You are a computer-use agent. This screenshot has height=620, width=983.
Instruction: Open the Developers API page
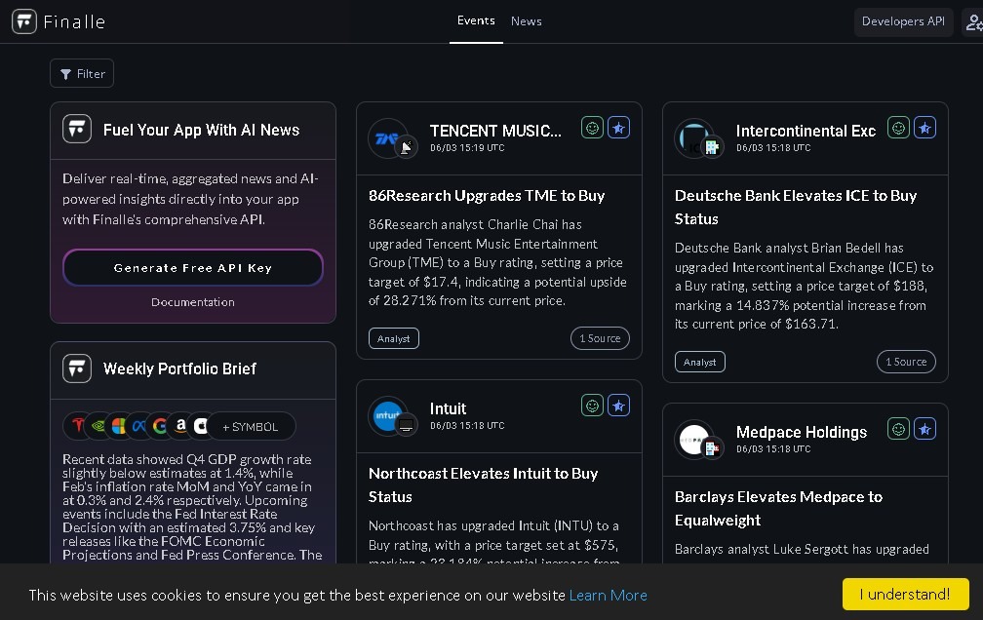coord(903,21)
